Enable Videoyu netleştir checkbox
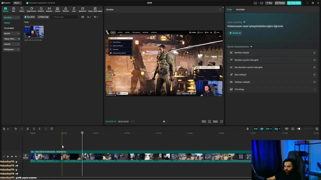Image resolution: width=321 pixels, height=180 pixels. click(x=314, y=82)
